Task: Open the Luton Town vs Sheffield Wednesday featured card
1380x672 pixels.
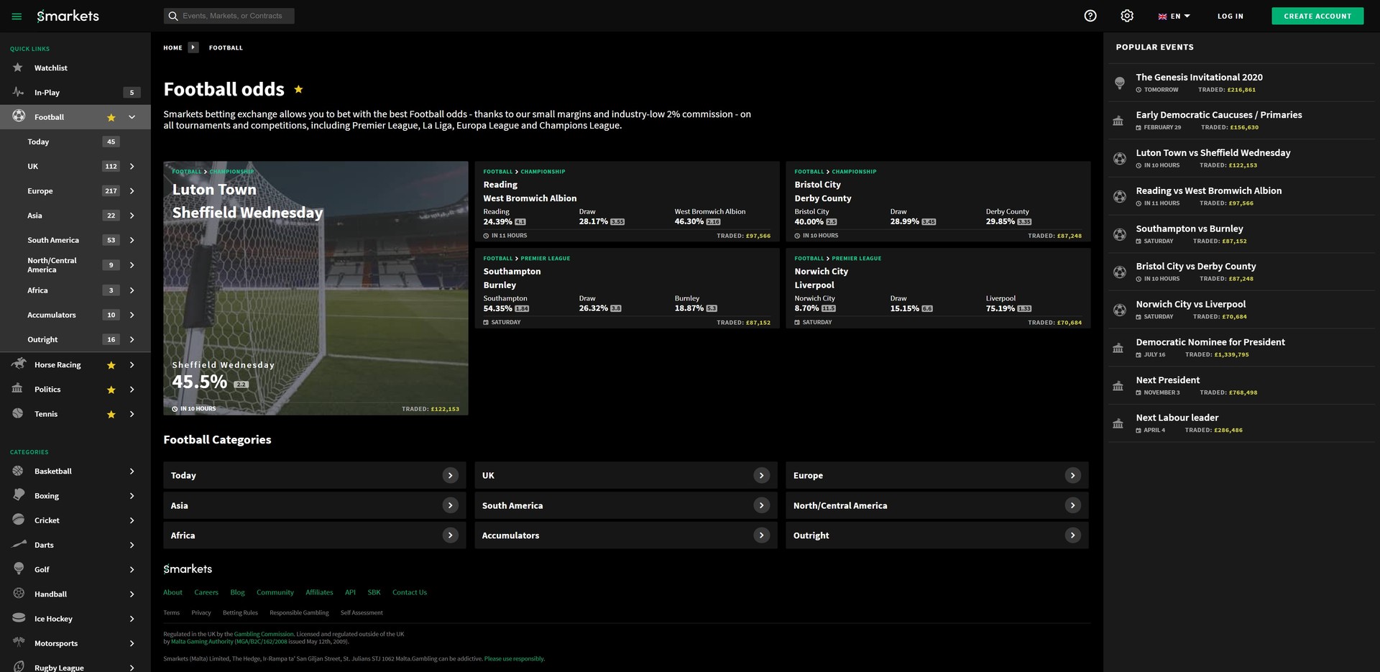Action: 316,288
